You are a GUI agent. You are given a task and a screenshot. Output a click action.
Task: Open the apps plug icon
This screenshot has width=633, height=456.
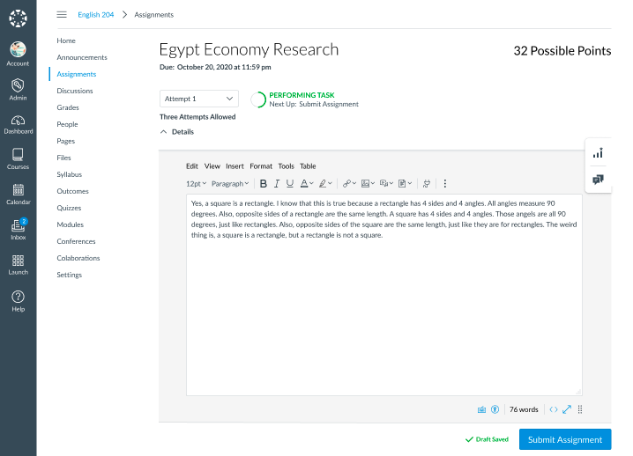[427, 184]
